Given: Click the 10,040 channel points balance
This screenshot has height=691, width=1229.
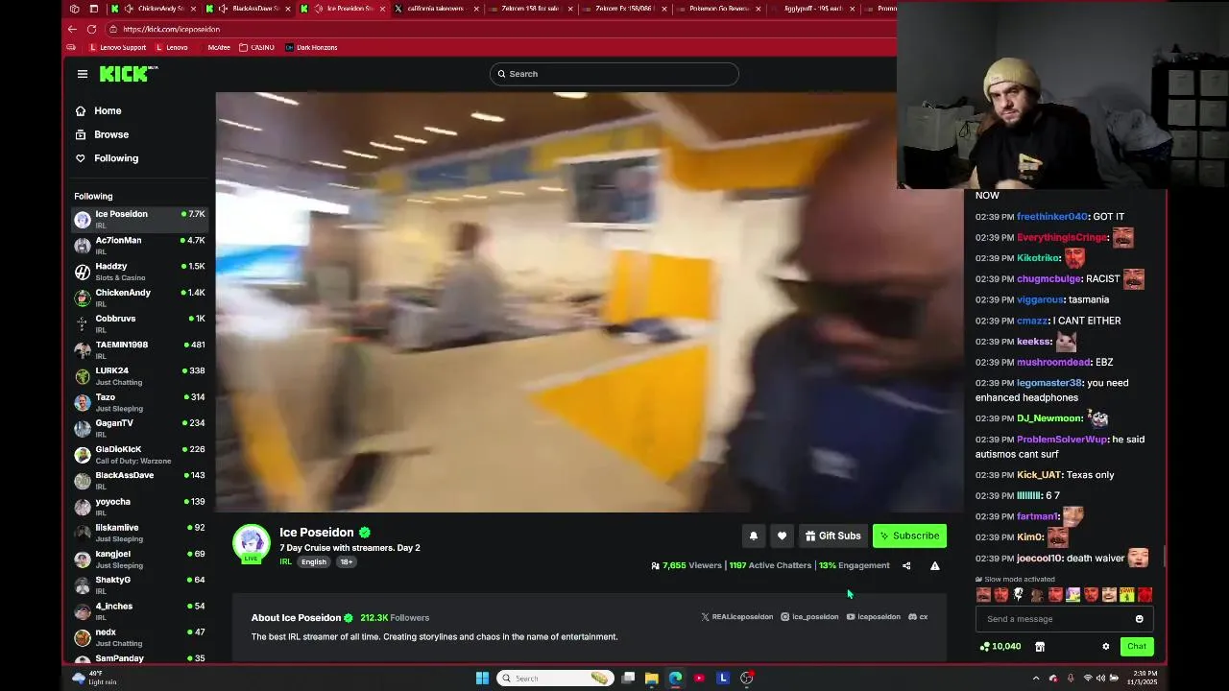Looking at the screenshot, I should pyautogui.click(x=1000, y=646).
